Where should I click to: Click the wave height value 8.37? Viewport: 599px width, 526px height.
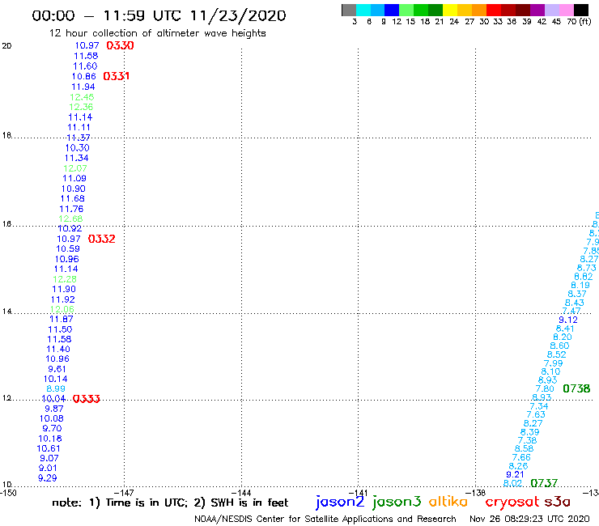click(577, 294)
